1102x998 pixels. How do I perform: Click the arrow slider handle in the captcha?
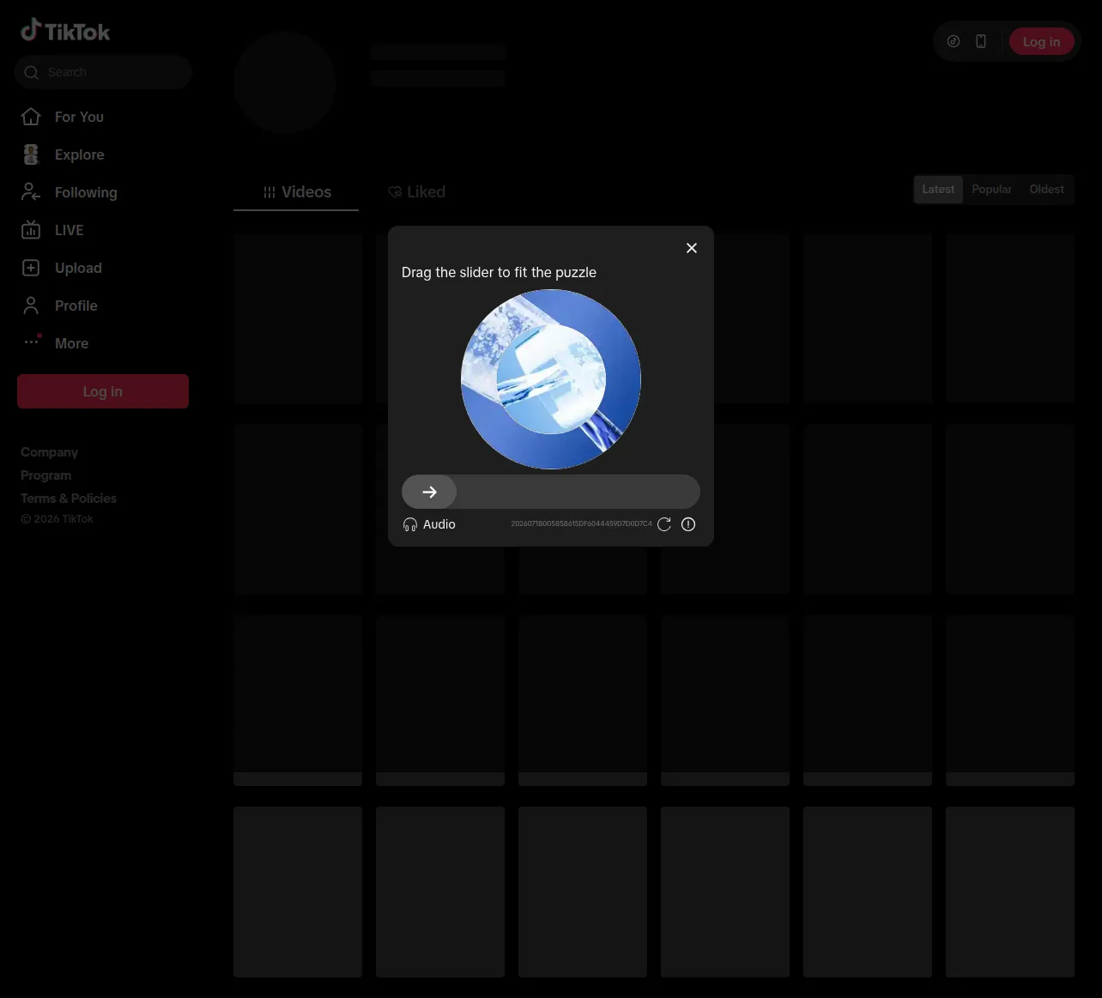pos(429,492)
